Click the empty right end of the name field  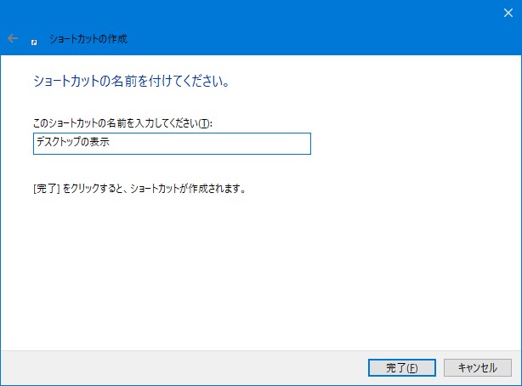255,144
